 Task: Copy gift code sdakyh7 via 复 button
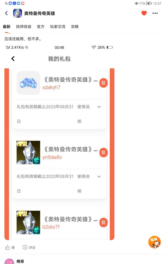tap(103, 83)
